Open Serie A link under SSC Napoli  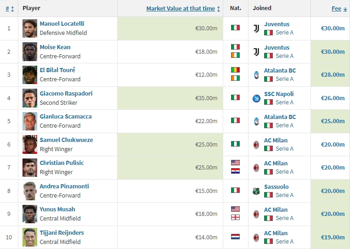click(x=284, y=102)
